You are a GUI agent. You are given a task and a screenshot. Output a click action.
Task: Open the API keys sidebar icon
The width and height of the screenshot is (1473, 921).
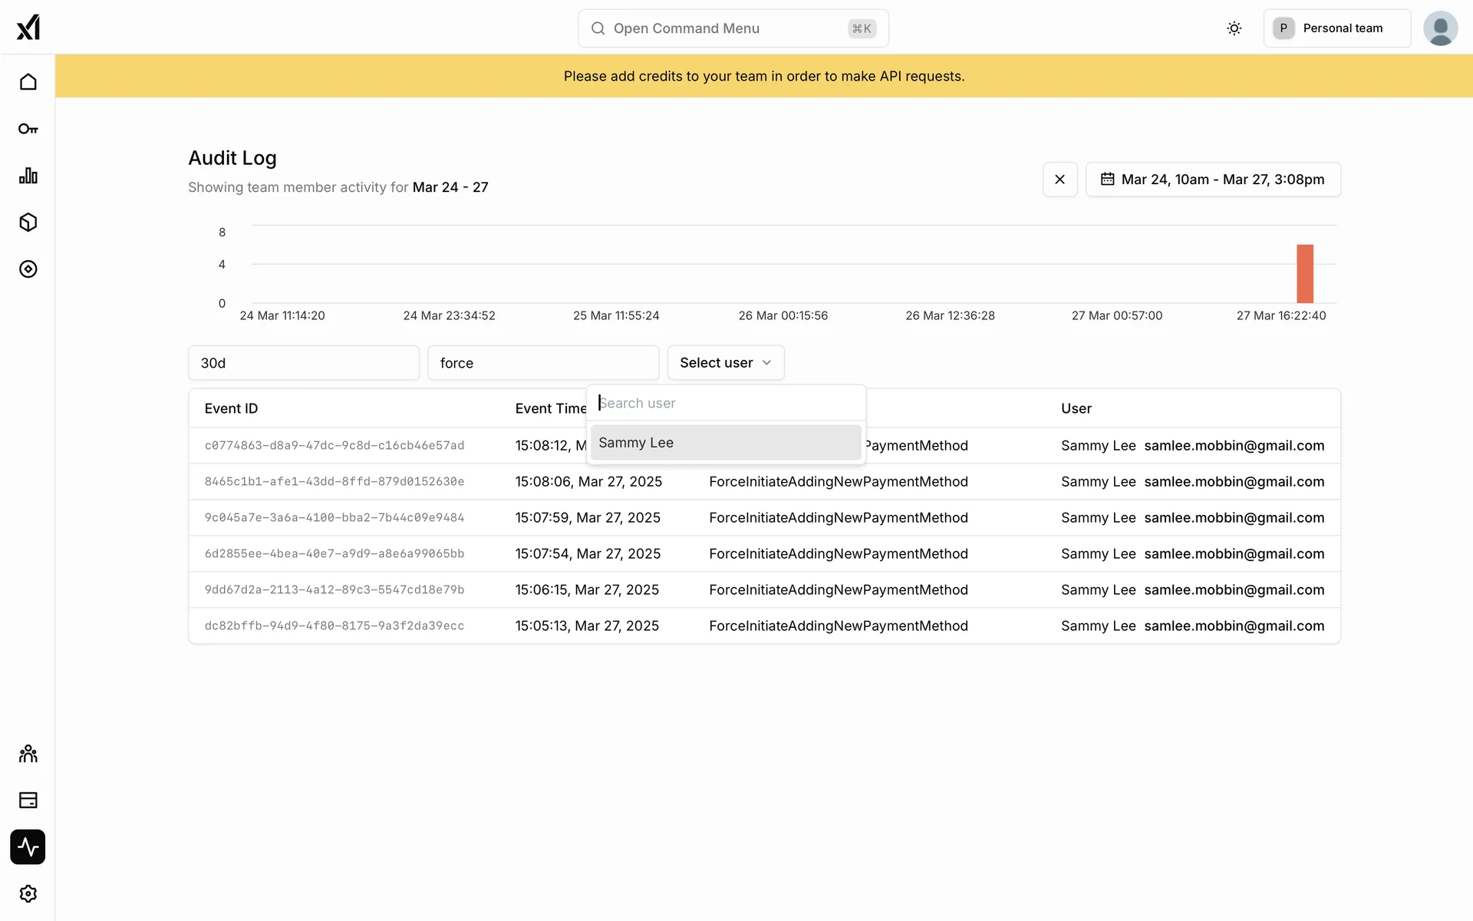click(28, 129)
